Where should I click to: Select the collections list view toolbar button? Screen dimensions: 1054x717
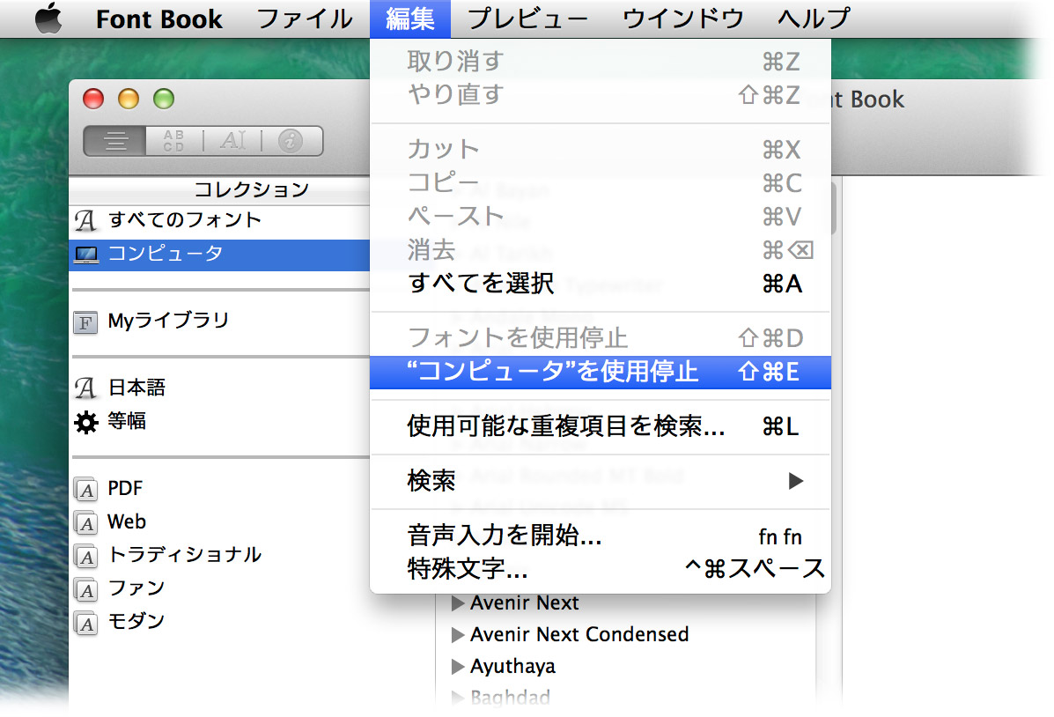[115, 141]
